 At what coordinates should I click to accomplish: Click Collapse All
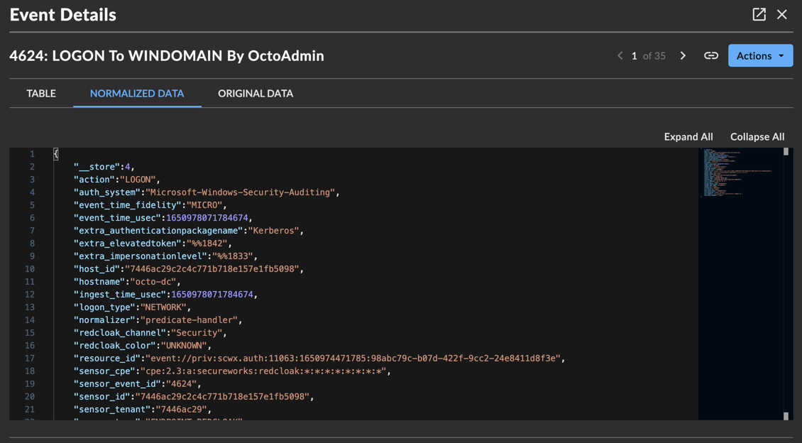(757, 136)
